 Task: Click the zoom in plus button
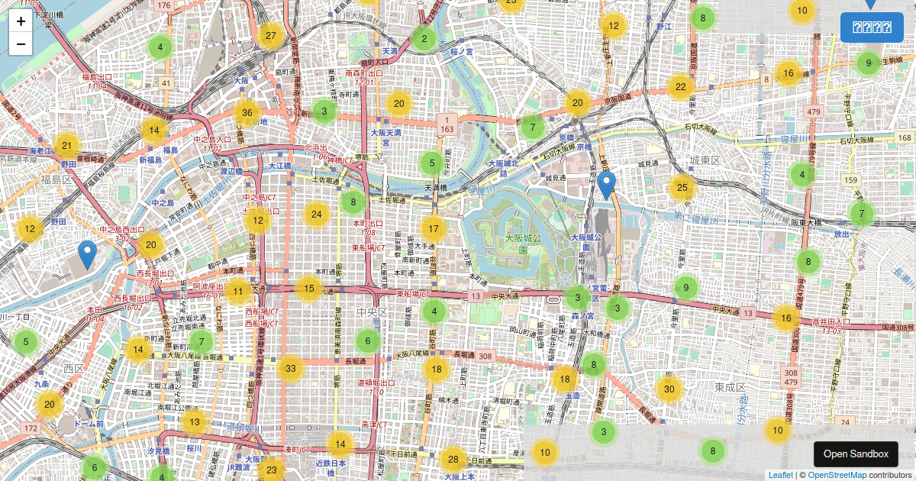tap(21, 21)
